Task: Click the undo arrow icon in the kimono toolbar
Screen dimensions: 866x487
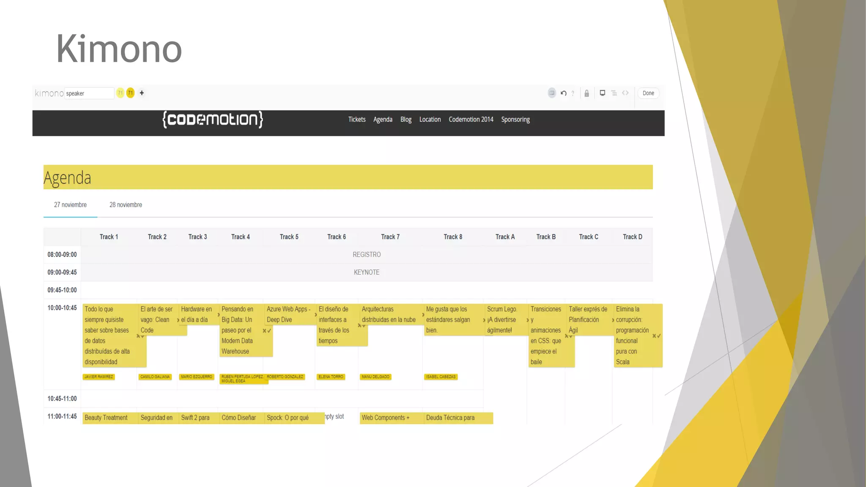Action: 563,93
